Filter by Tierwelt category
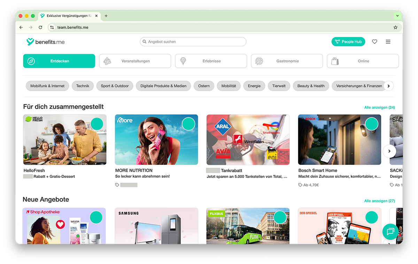The width and height of the screenshot is (418, 264). [279, 86]
